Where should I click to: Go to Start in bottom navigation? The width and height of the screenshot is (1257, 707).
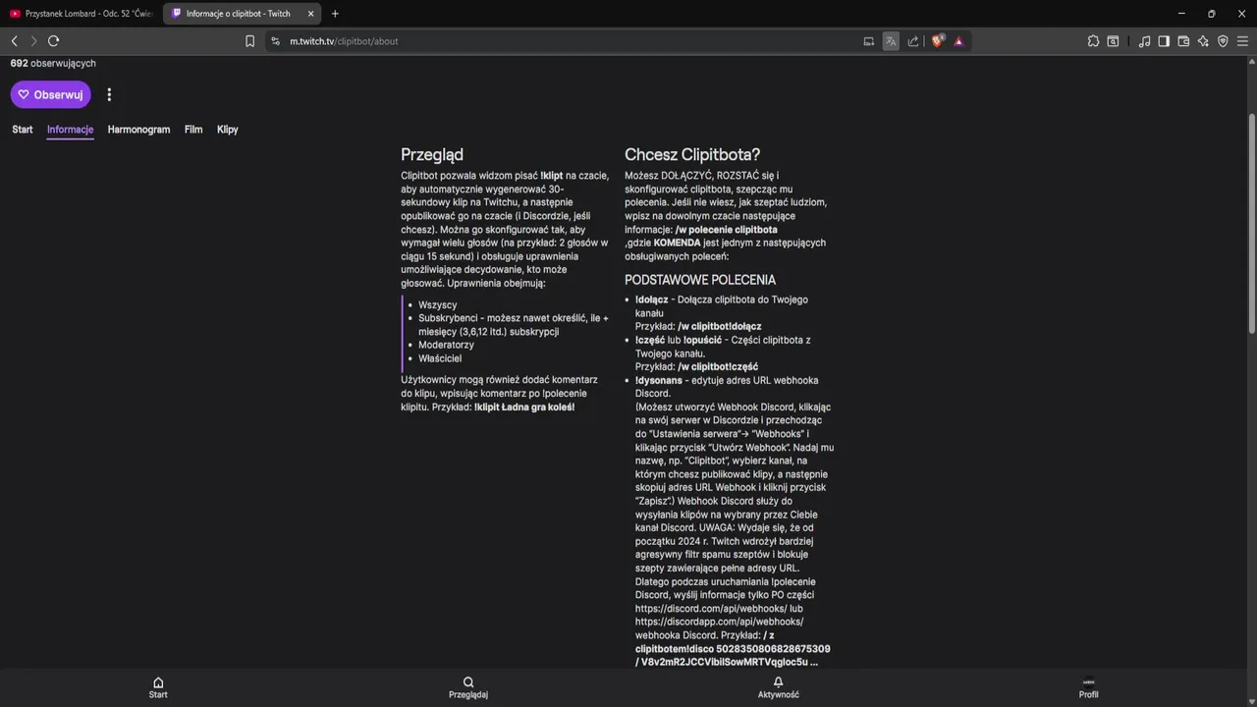158,687
